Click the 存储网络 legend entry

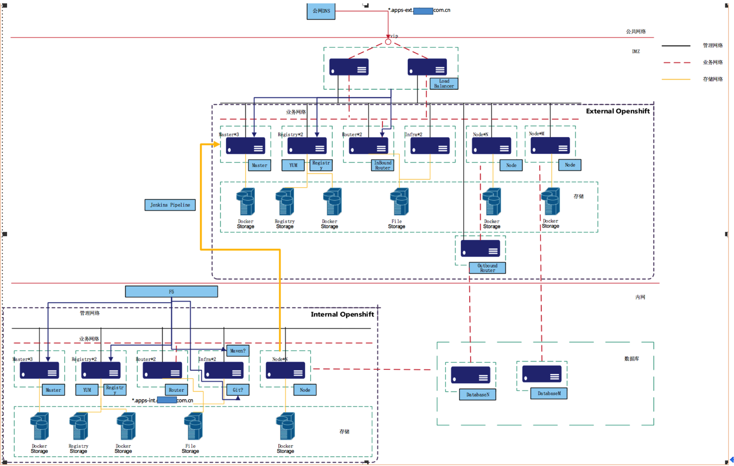pos(713,79)
